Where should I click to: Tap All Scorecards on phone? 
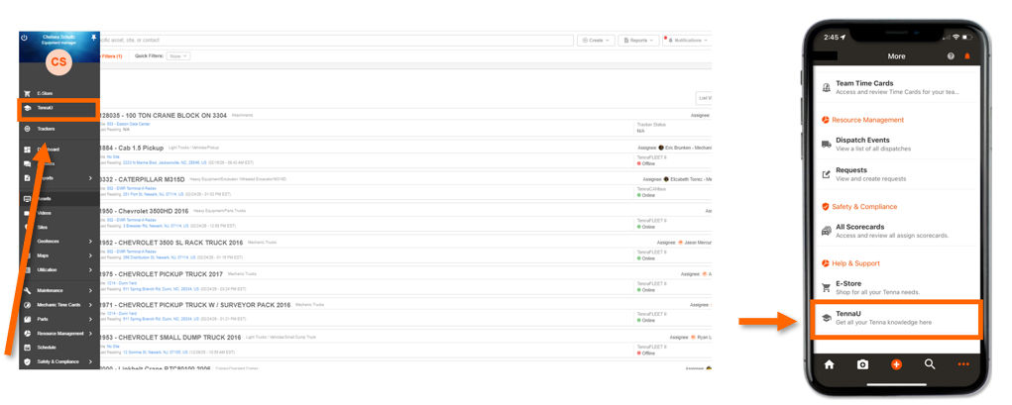coord(896,231)
